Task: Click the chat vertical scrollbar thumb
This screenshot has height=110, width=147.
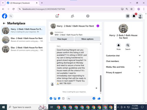Action: (101, 83)
